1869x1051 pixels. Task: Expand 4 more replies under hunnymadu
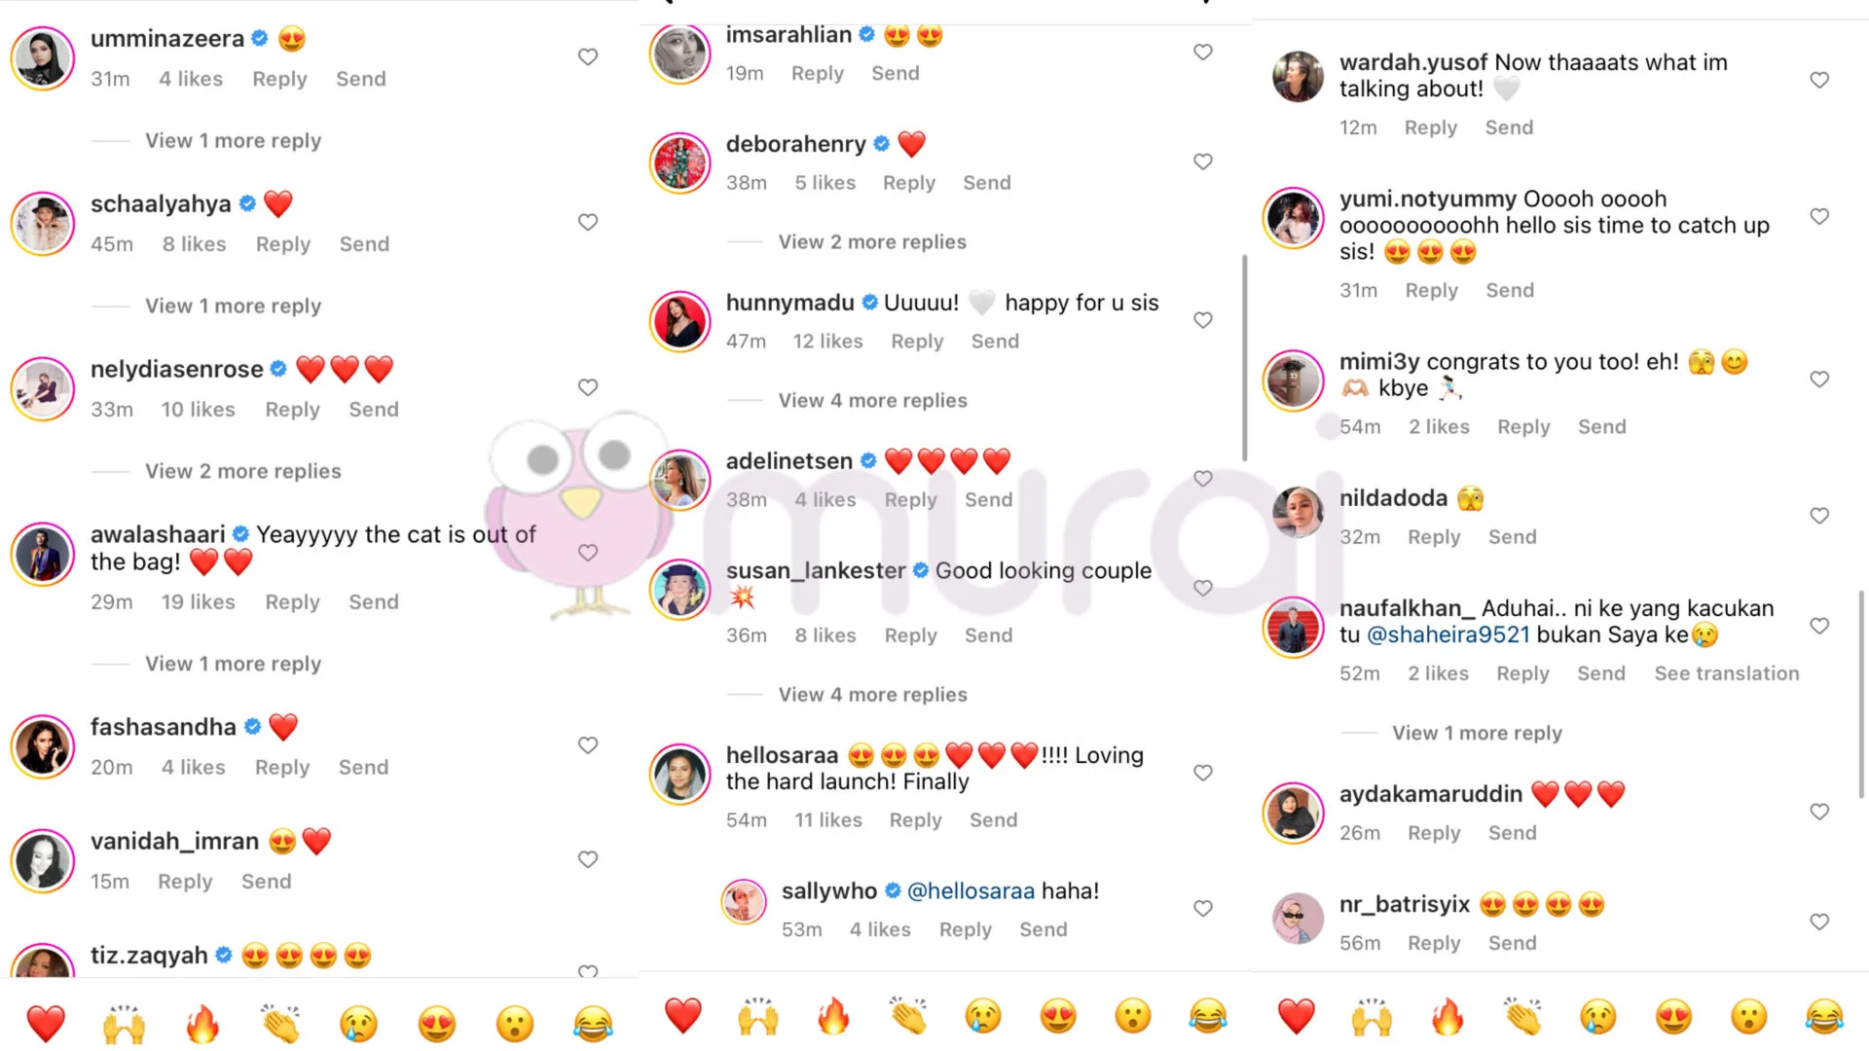click(x=873, y=400)
